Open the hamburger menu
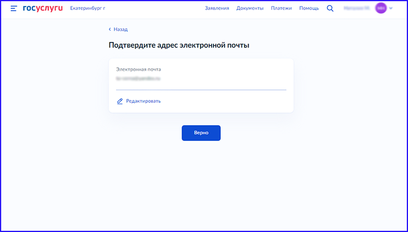 pos(13,8)
